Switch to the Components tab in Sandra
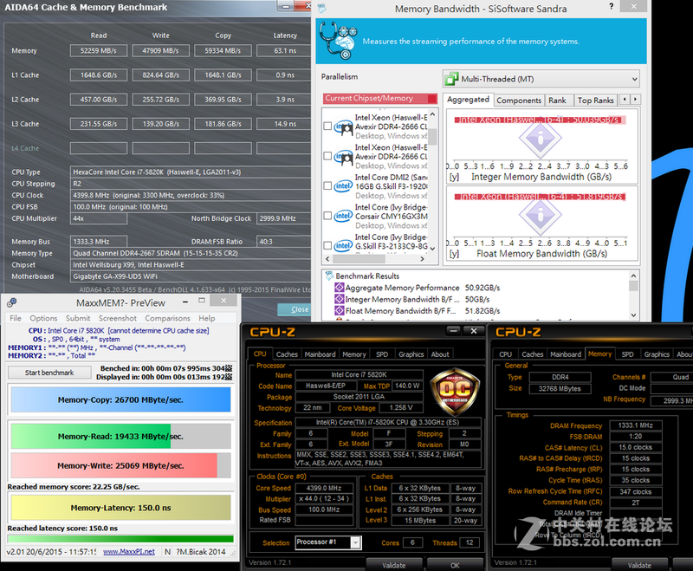 click(520, 100)
